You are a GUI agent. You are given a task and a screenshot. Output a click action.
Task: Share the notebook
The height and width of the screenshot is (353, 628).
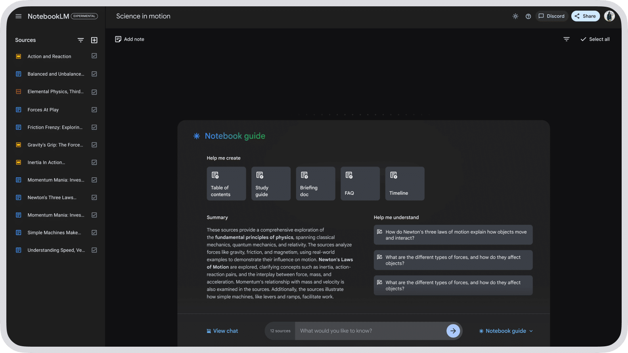pos(586,16)
